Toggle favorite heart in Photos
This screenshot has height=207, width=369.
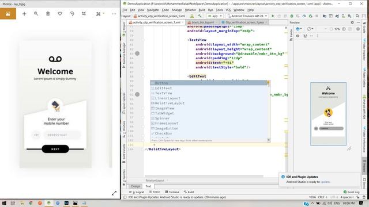60,14
